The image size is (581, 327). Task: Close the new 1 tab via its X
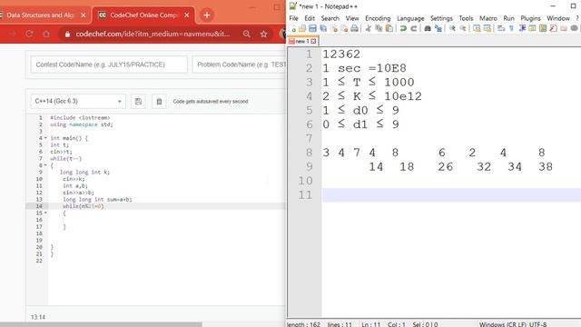pos(313,41)
